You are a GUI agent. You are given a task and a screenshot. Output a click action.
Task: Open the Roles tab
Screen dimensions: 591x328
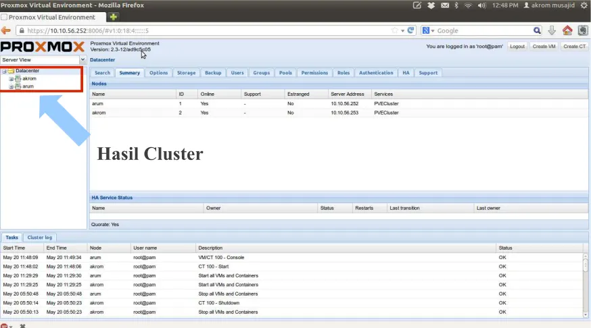click(344, 73)
